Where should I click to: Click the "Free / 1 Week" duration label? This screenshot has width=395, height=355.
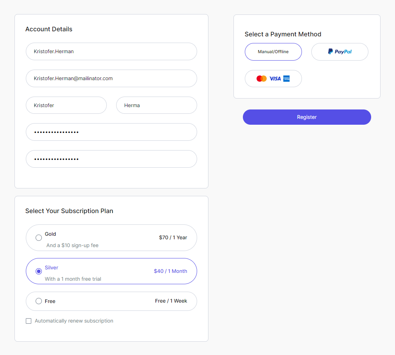pyautogui.click(x=171, y=301)
